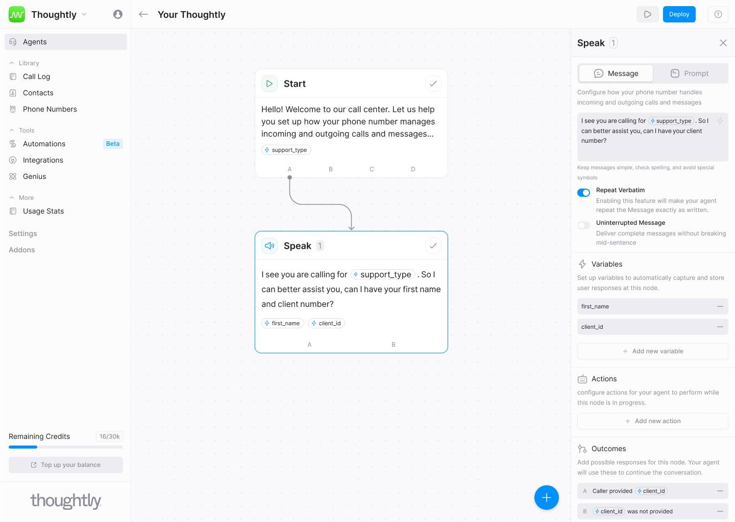Viewport: 735px width, 522px height.
Task: Select Start node outcome B
Action: coord(331,169)
